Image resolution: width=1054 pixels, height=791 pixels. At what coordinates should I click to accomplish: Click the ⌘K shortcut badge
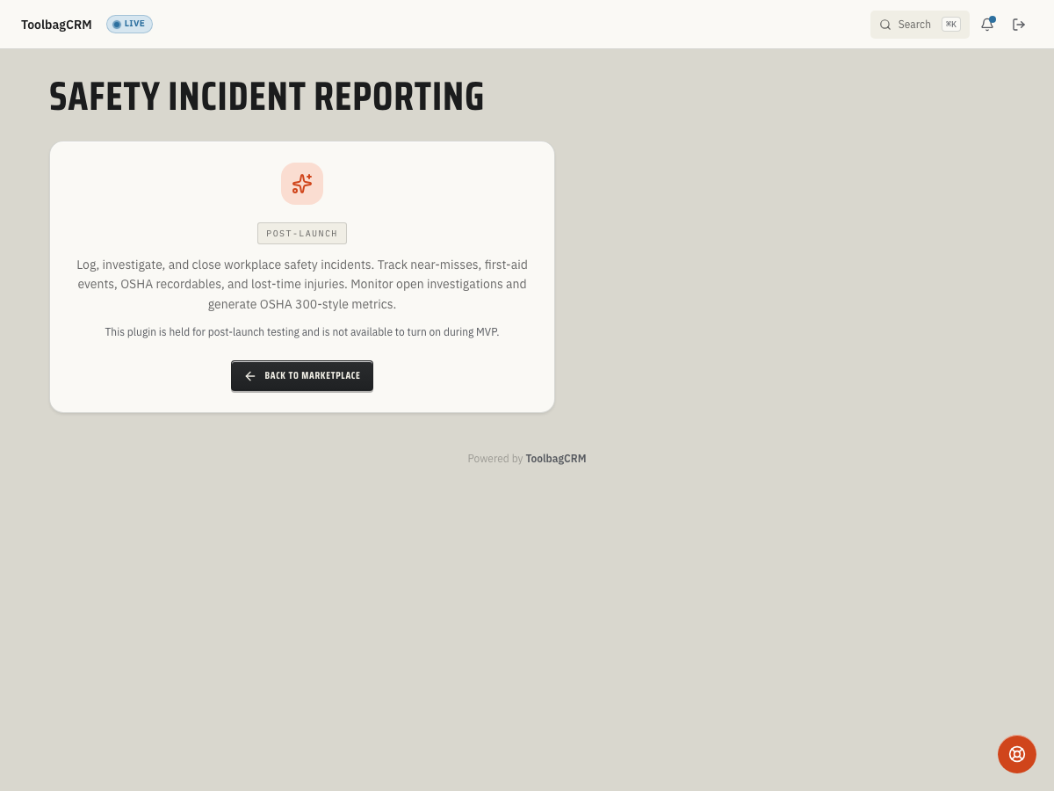951,25
